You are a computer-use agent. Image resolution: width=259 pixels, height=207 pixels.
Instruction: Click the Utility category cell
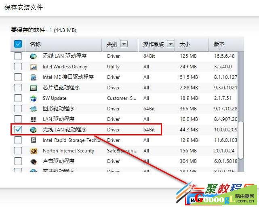click(x=113, y=67)
